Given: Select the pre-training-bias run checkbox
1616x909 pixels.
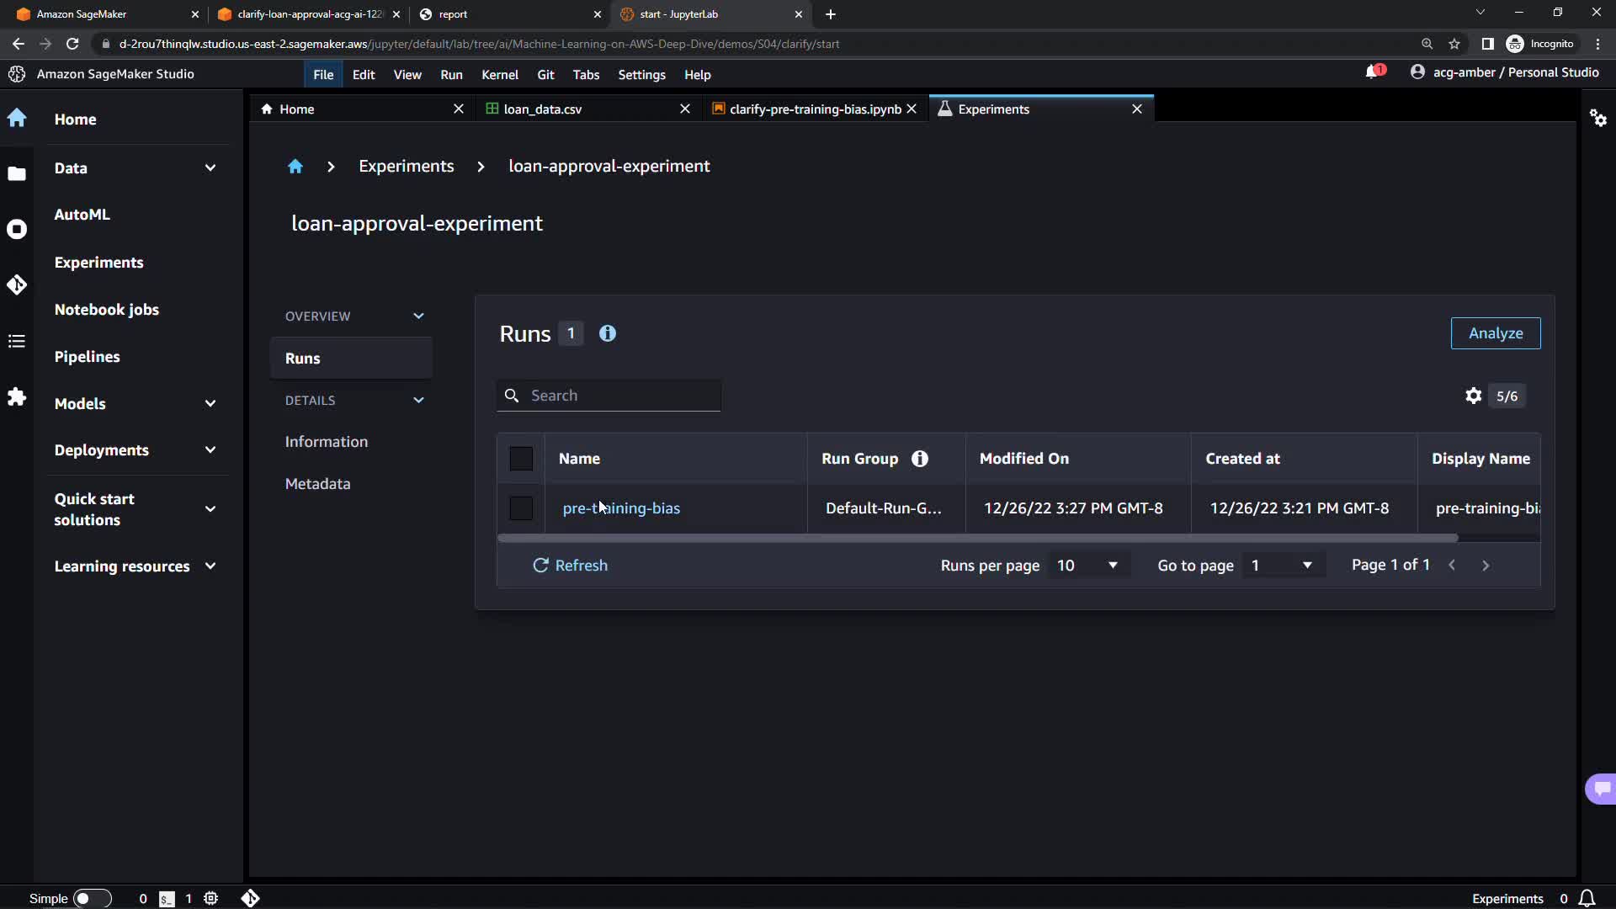Looking at the screenshot, I should click(x=521, y=508).
